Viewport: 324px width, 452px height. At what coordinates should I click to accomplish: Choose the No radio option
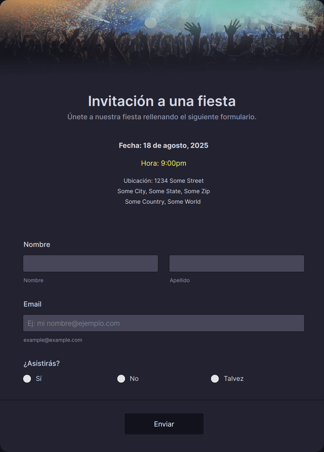[121, 379]
